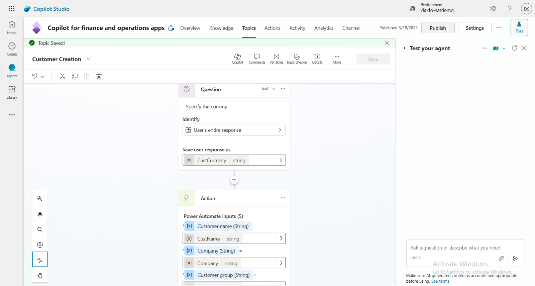This screenshot has width=535, height=286.
Task: Open the Variables panel
Action: pos(276,59)
